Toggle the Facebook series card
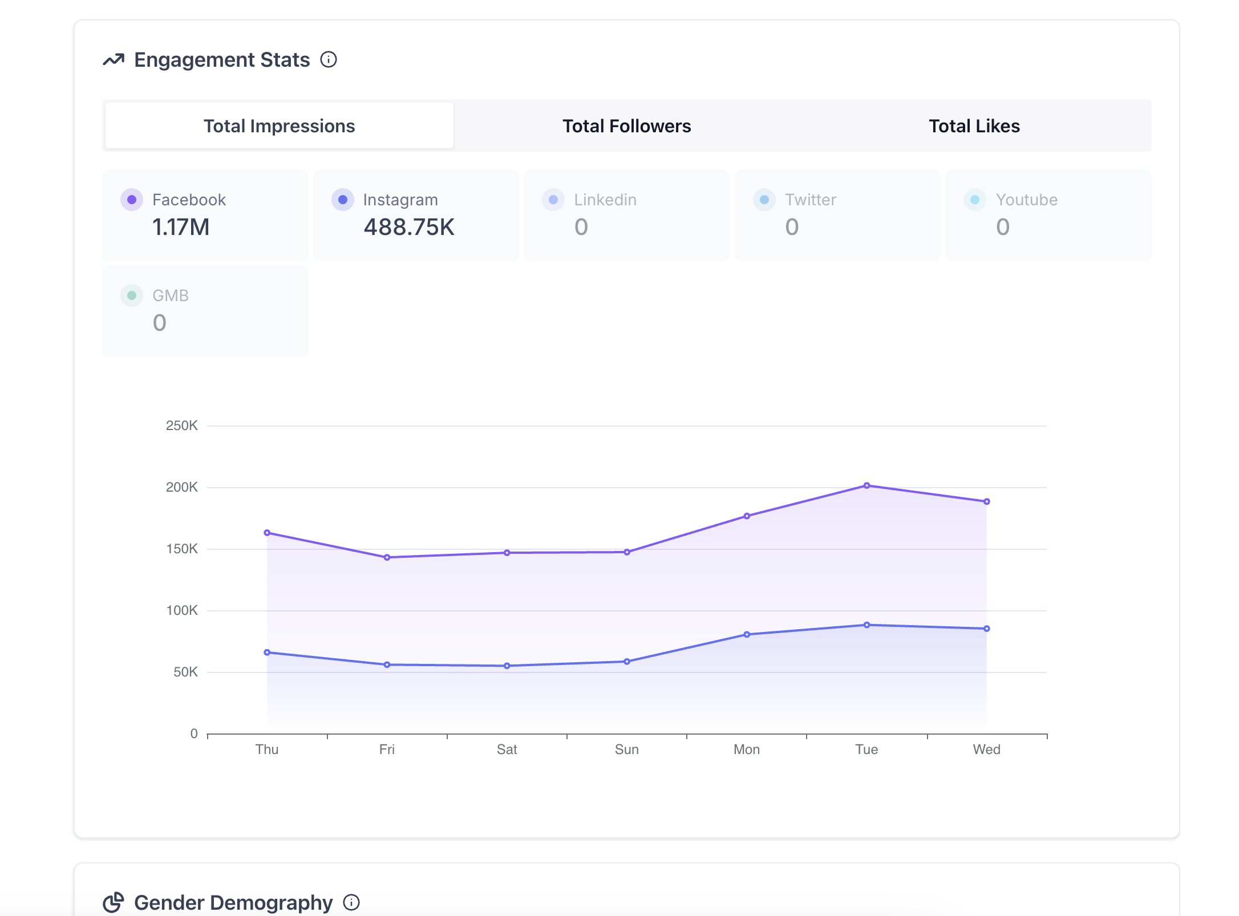 point(205,216)
